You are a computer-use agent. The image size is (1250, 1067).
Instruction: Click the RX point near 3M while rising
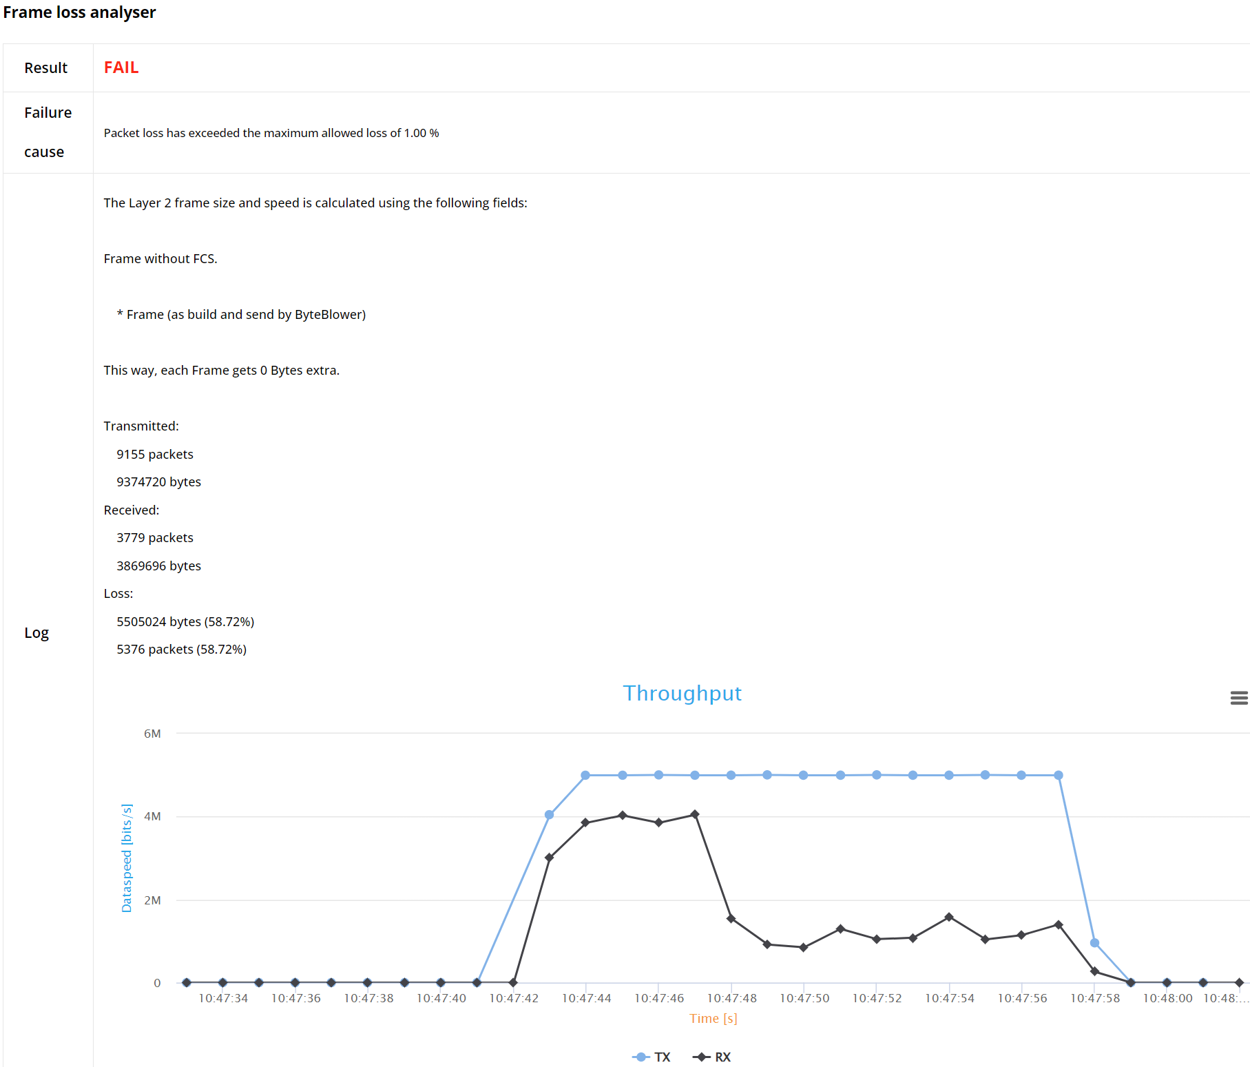point(549,858)
